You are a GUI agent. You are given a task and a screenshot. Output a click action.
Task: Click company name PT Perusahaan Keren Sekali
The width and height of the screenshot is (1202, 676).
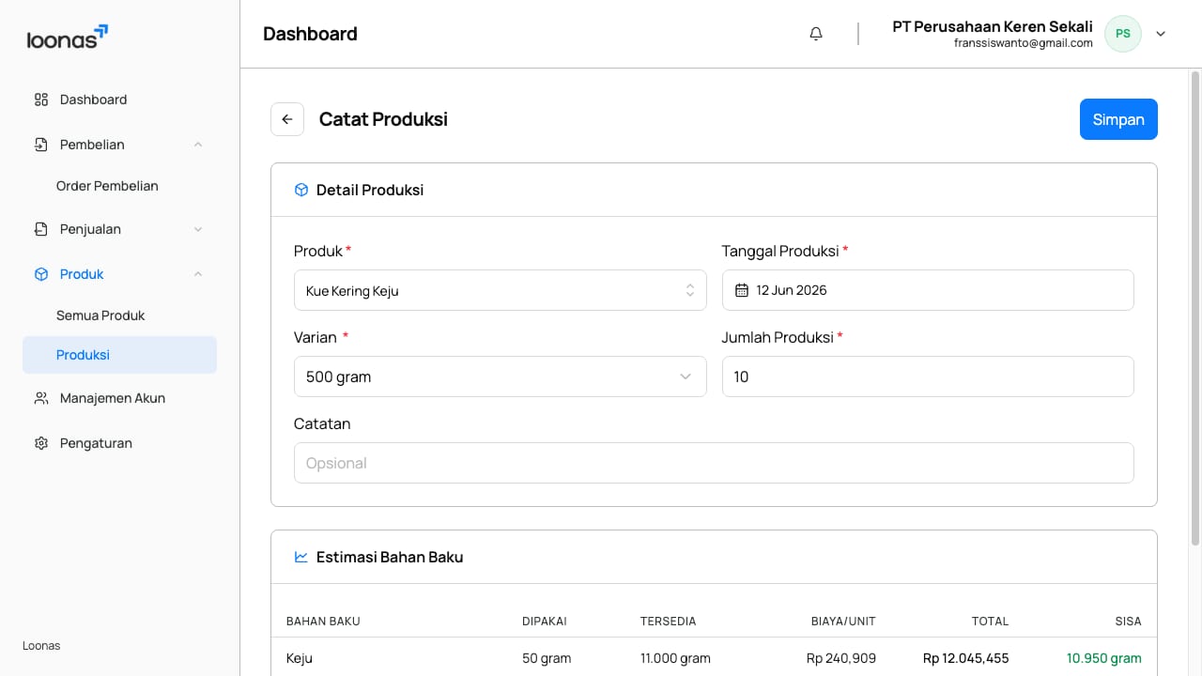(993, 26)
